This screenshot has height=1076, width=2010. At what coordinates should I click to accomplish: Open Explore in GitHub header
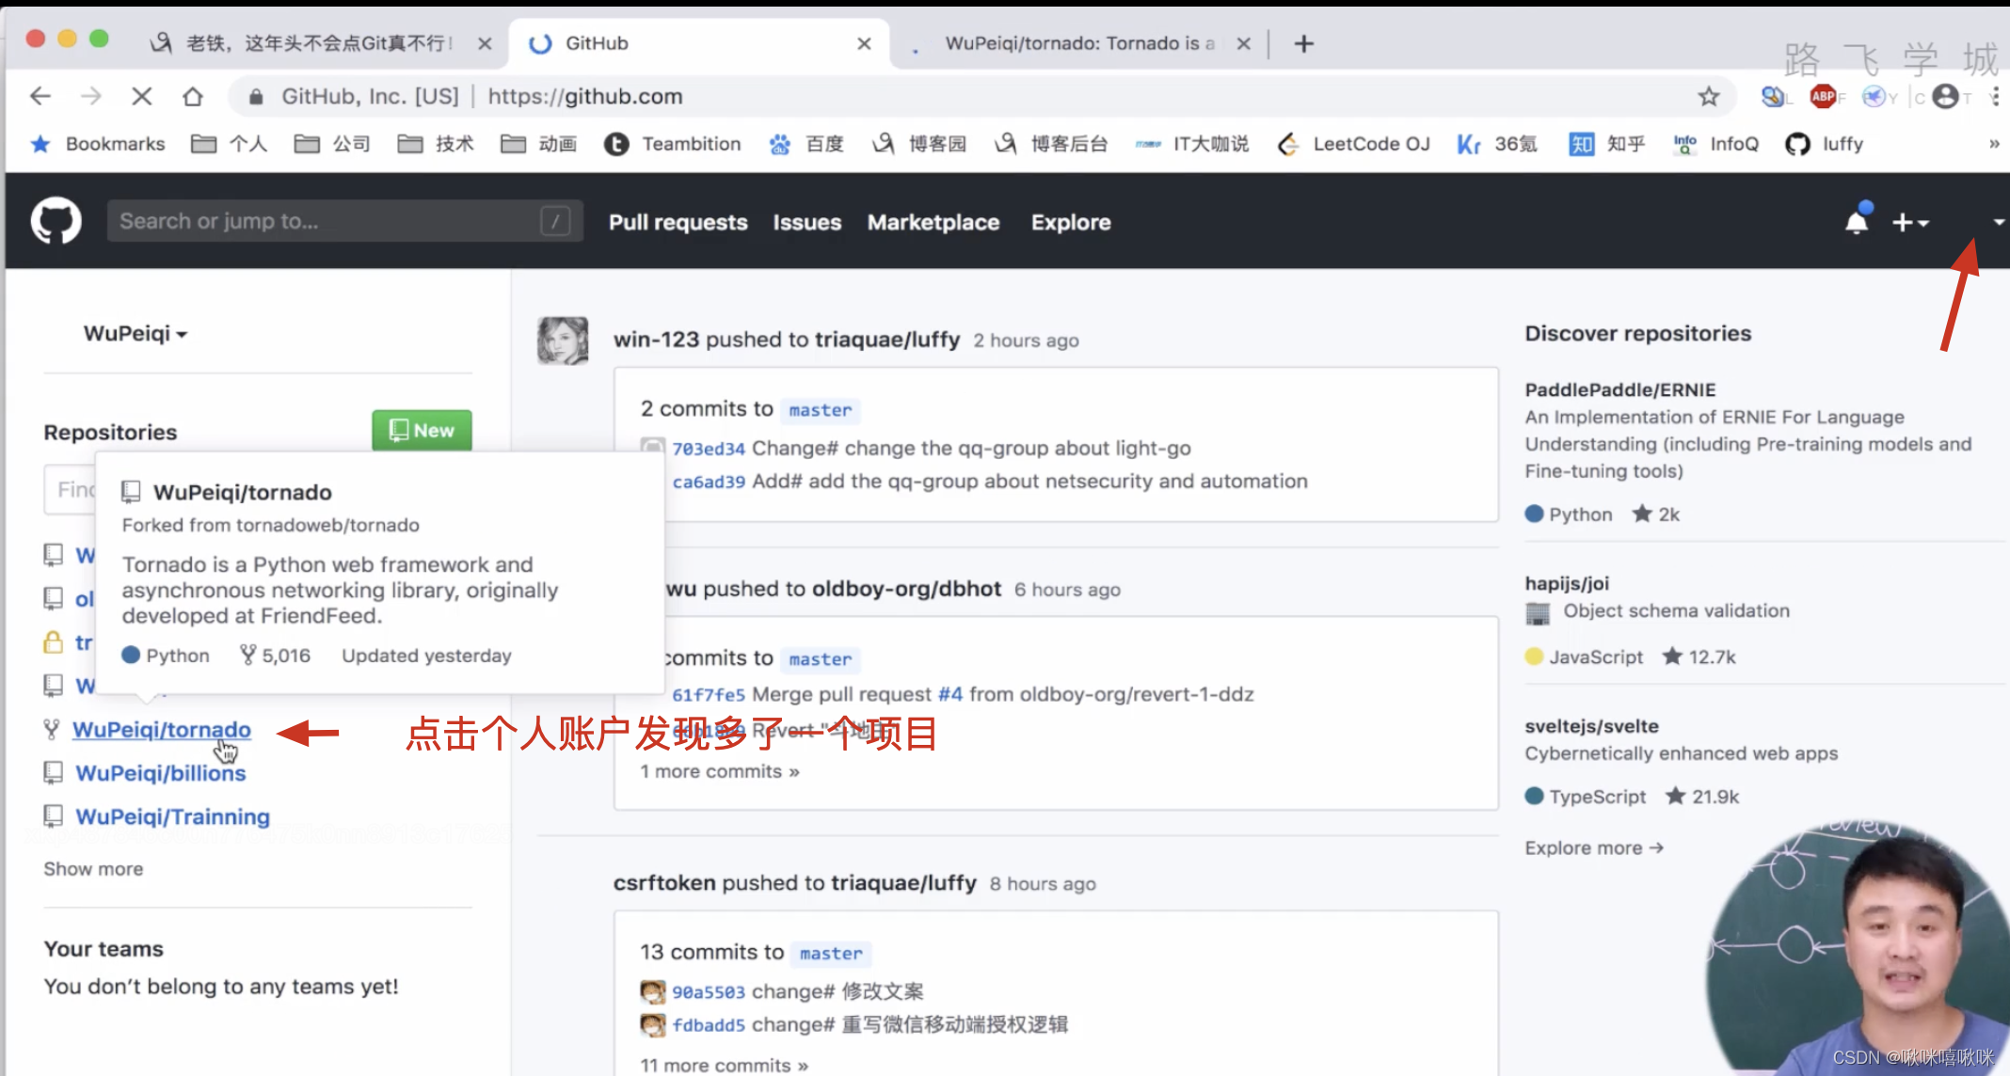pyautogui.click(x=1071, y=222)
